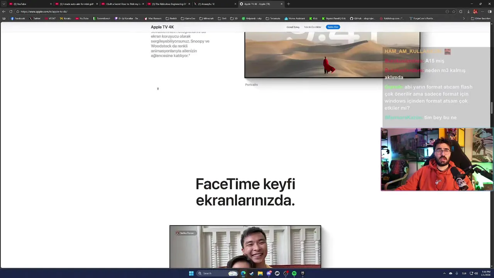Image resolution: width=494 pixels, height=278 pixels.
Task: Open the Kick bookmark
Action: 313,19
